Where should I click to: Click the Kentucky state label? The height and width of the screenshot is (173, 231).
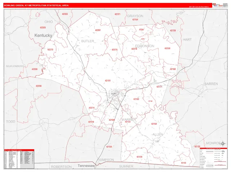[x=43, y=35]
